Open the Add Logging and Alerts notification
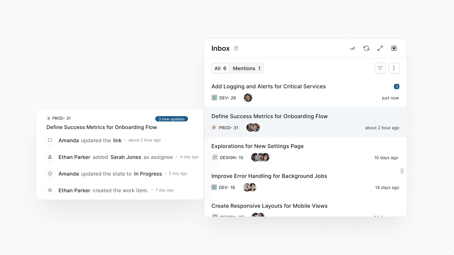454x255 pixels. (268, 86)
